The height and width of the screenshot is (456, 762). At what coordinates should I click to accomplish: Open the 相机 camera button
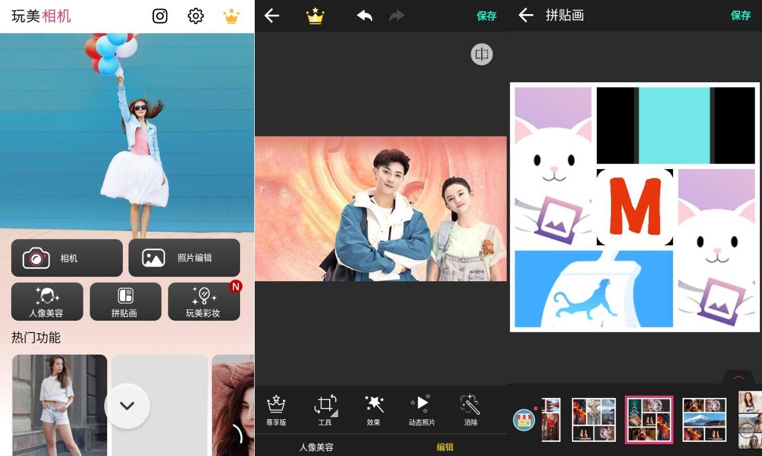tap(67, 258)
